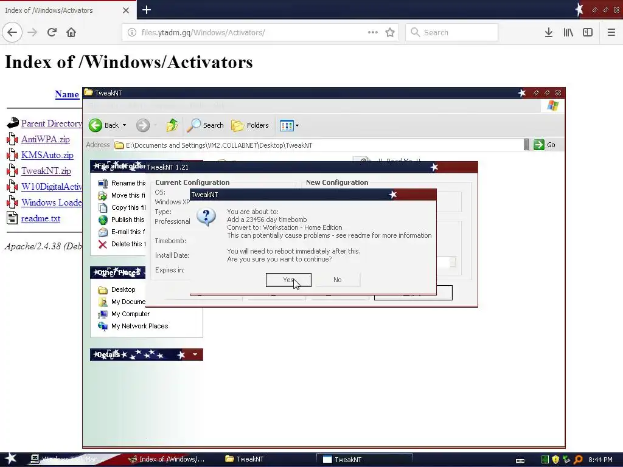
Task: Click the 8:44 PM taskbar clock
Action: click(x=600, y=460)
